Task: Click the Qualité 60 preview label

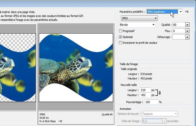Action: click(x=107, y=114)
